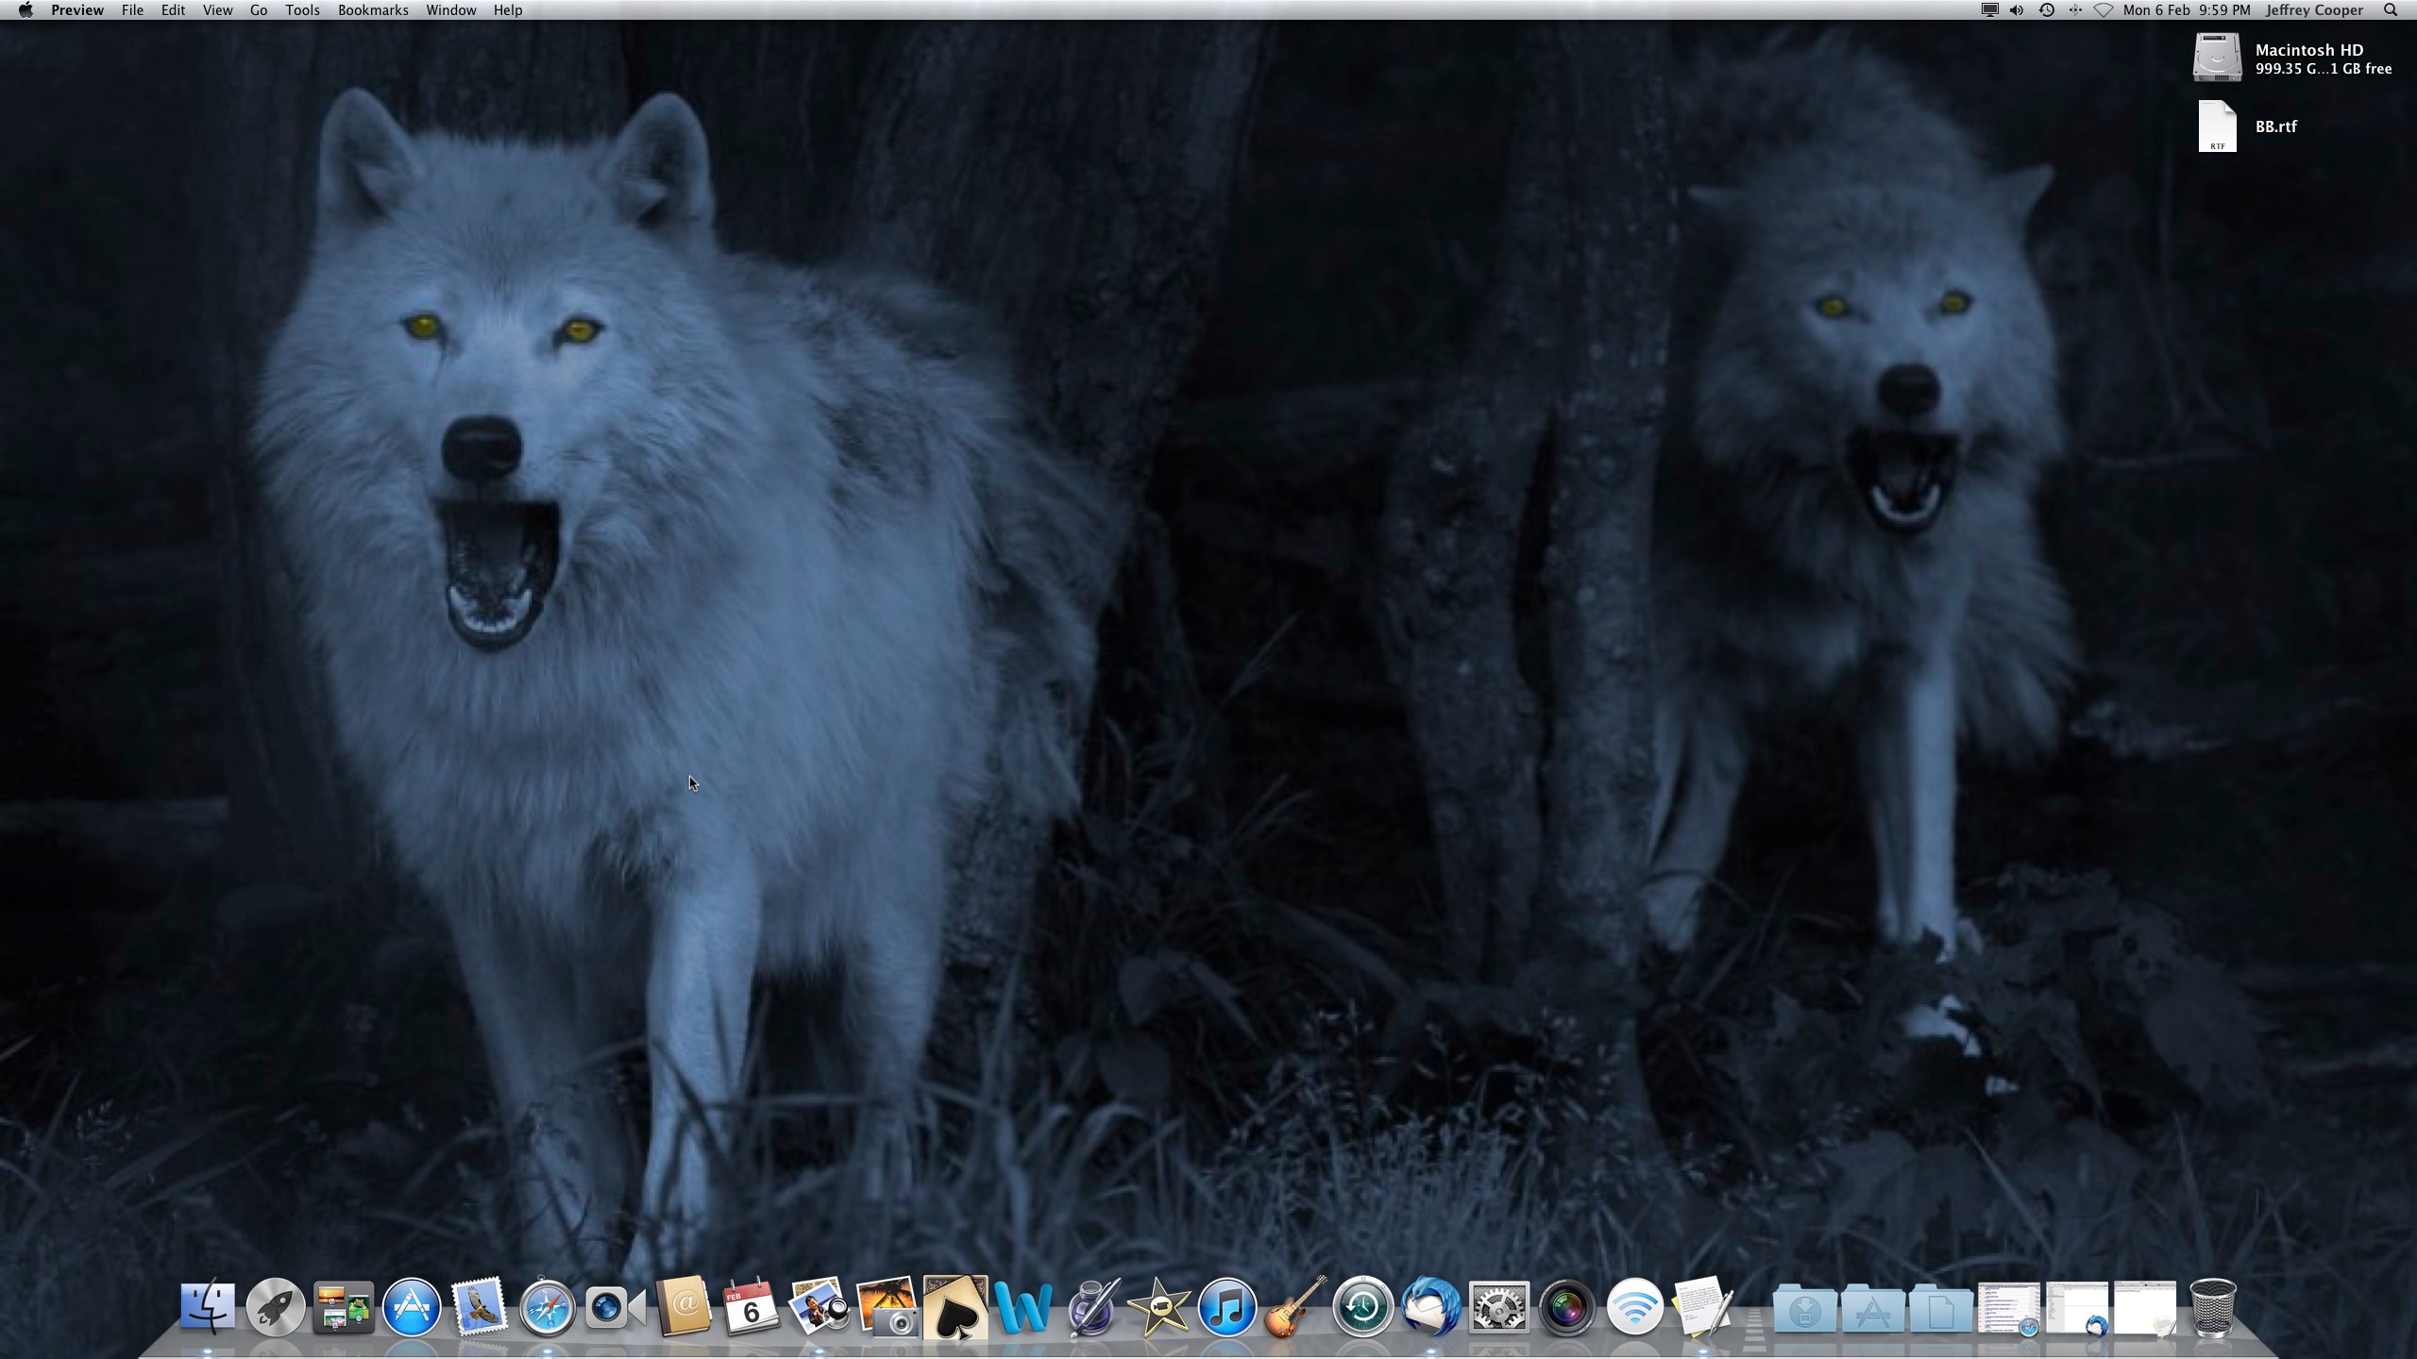The width and height of the screenshot is (2417, 1359).
Task: Open the File menu
Action: (x=132, y=10)
